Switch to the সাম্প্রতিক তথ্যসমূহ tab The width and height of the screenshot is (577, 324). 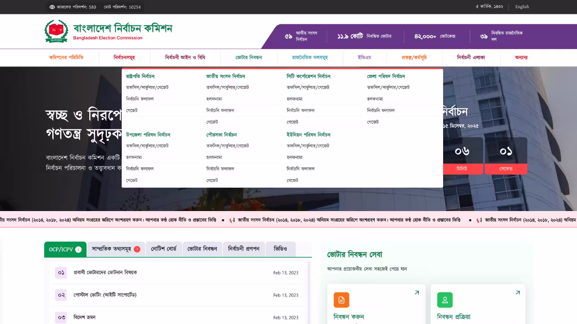pos(116,249)
